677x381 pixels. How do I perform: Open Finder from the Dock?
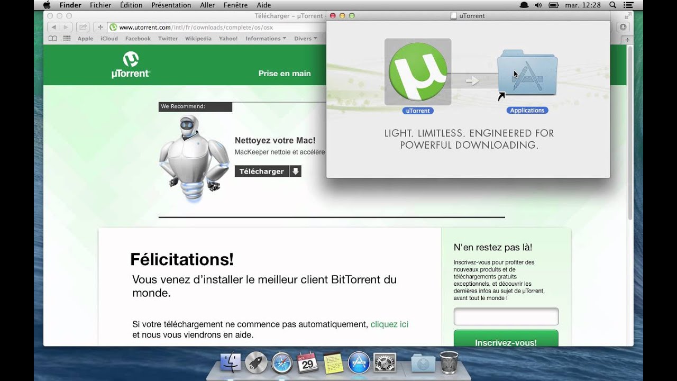(230, 362)
